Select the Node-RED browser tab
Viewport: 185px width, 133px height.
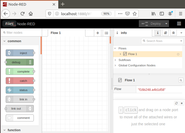[x=29, y=4]
